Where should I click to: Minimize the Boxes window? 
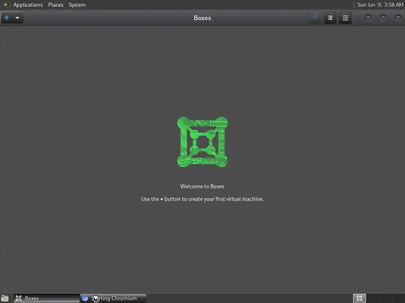point(368,18)
